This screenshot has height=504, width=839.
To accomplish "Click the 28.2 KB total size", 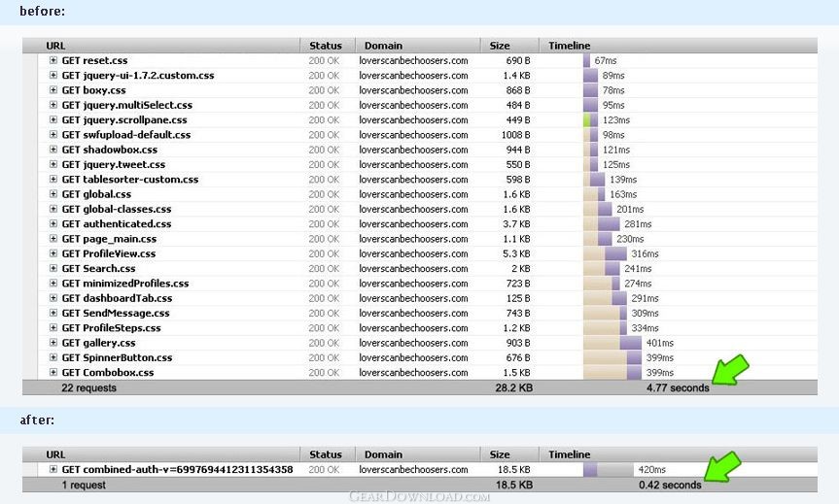I will (513, 388).
